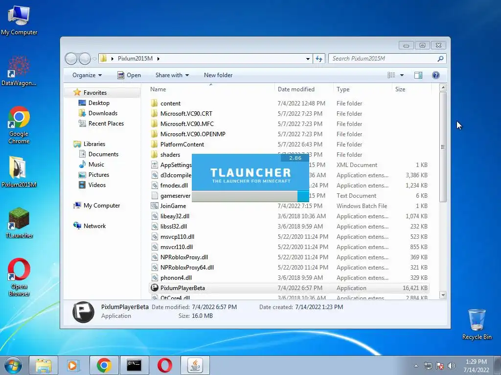
Task: Click Open toolbar button
Action: click(129, 75)
